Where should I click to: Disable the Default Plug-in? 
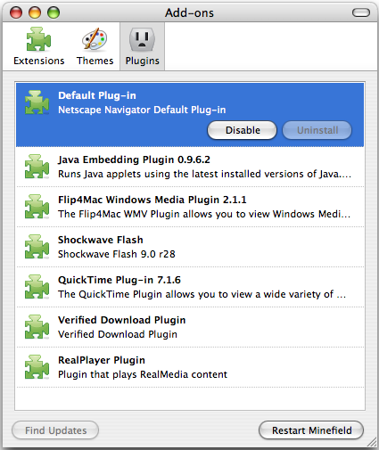(243, 130)
